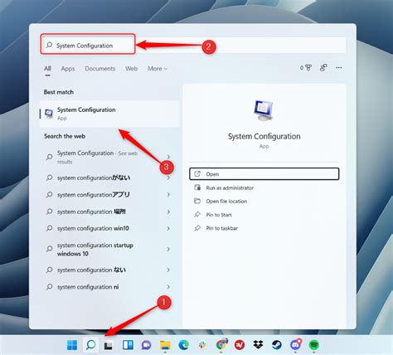This screenshot has width=393, height=355.
Task: Click the Windows Start button in taskbar
Action: [x=72, y=345]
